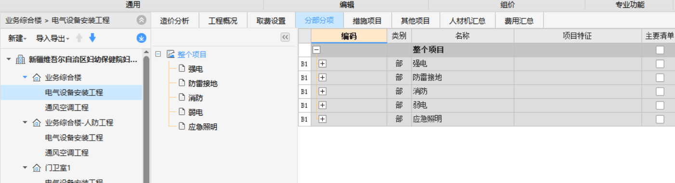
Task: Click the project tree scroll-up arrow
Action: [146, 52]
